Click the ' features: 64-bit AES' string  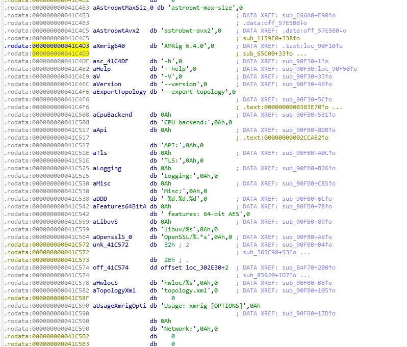pyautogui.click(x=201, y=214)
